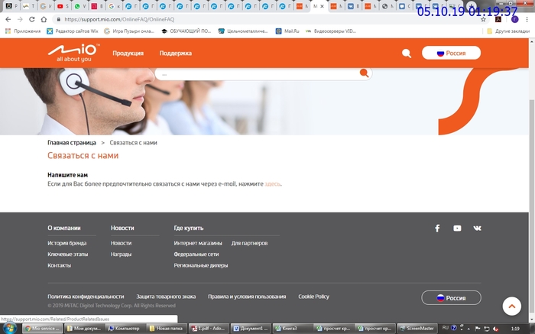Screen dimensions: 535x334
Task: Open the Россия region selector in header
Action: [451, 54]
